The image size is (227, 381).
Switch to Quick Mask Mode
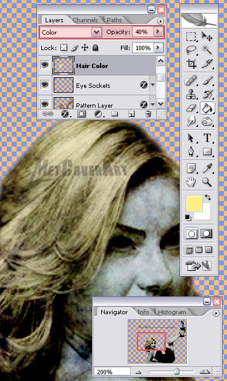pyautogui.click(x=207, y=234)
